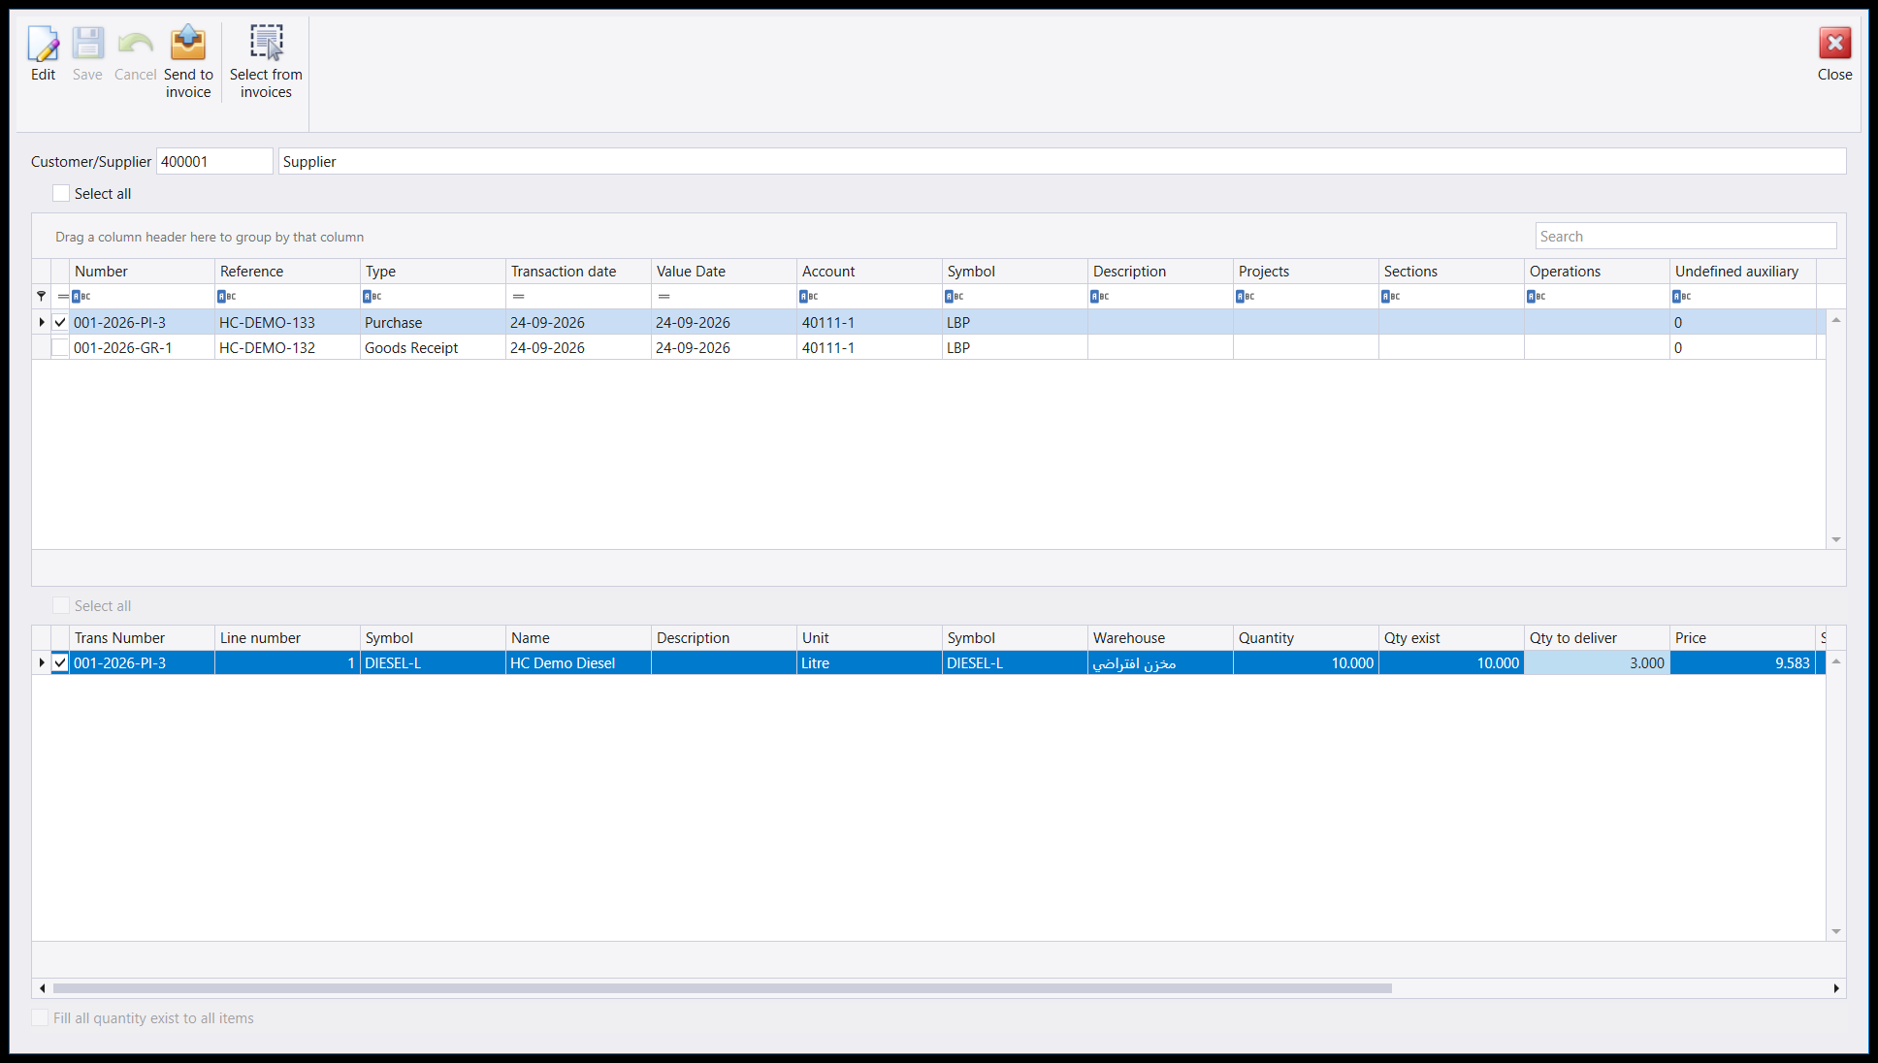Open the Operations column filter operator icon
Viewport: 1878px width, 1063px height.
coord(1536,296)
